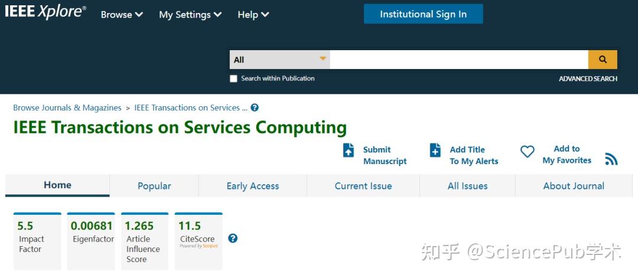Screen dimensions: 638x278
Task: Click into the search text field
Action: (x=458, y=60)
